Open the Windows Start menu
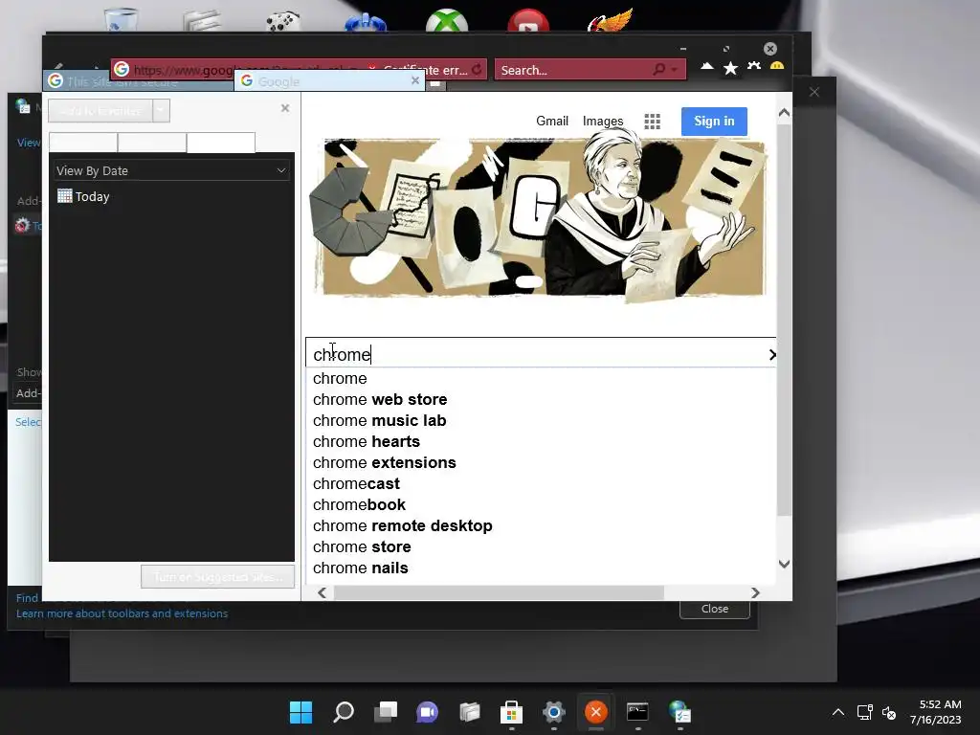 (301, 712)
